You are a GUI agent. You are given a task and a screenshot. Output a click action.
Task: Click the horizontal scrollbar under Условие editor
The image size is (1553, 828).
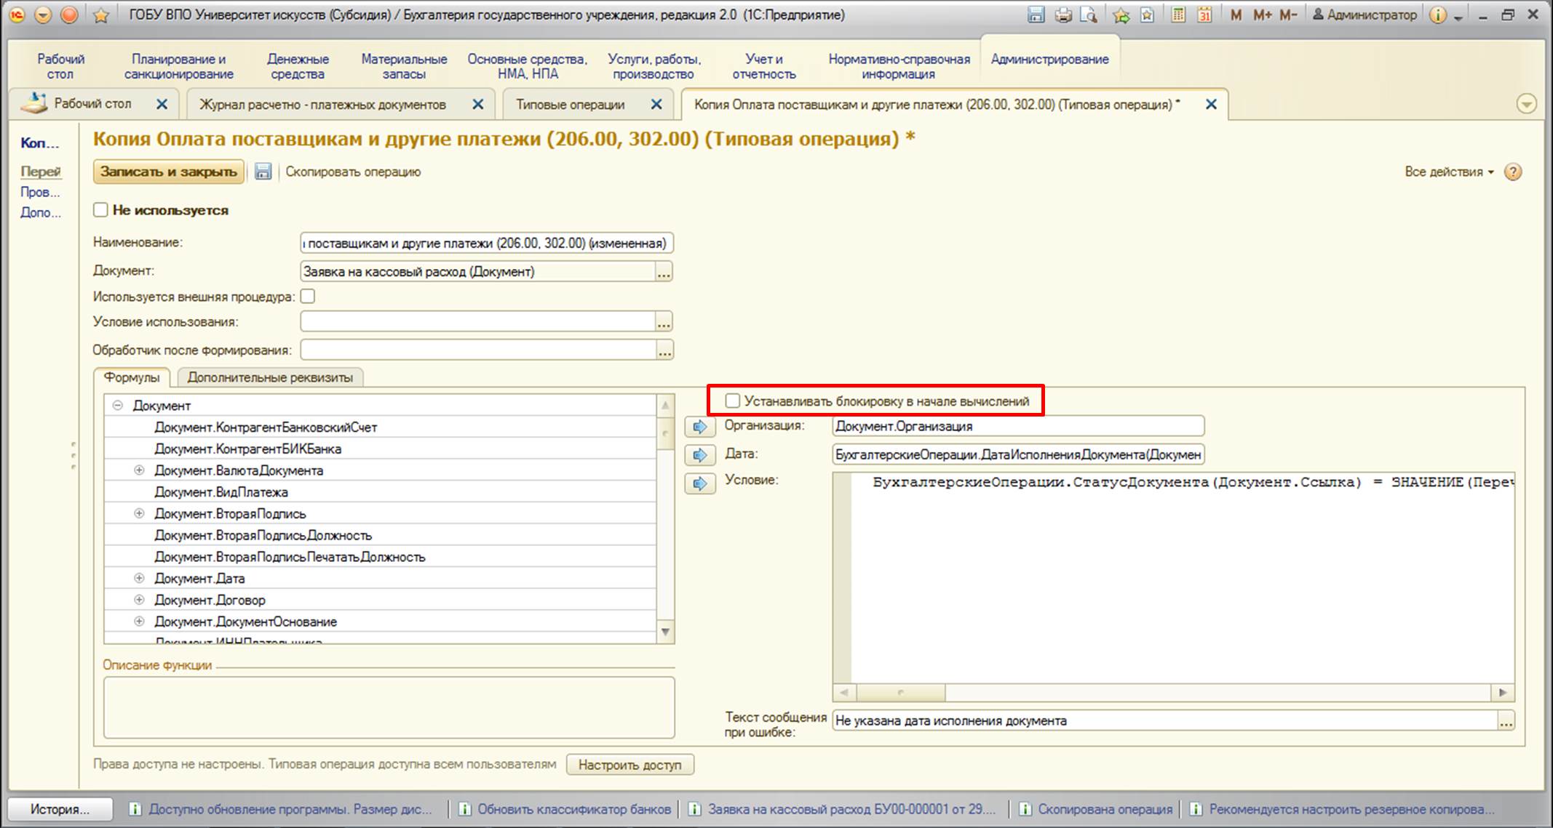(1172, 693)
